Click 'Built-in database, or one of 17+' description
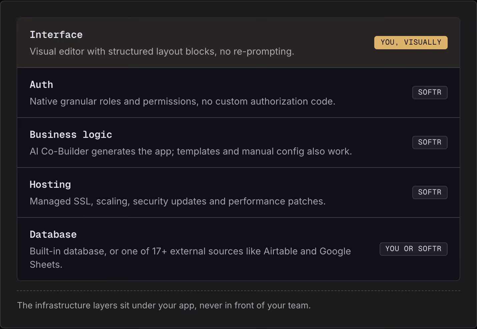The image size is (477, 329). (x=190, y=258)
